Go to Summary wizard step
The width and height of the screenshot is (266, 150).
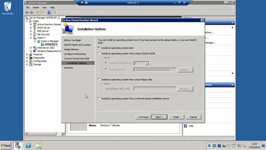[69, 67]
